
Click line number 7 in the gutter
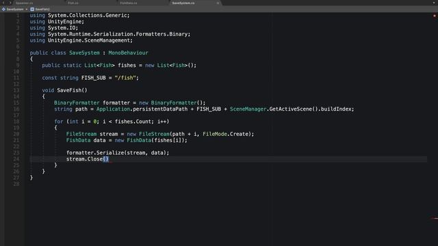point(18,53)
